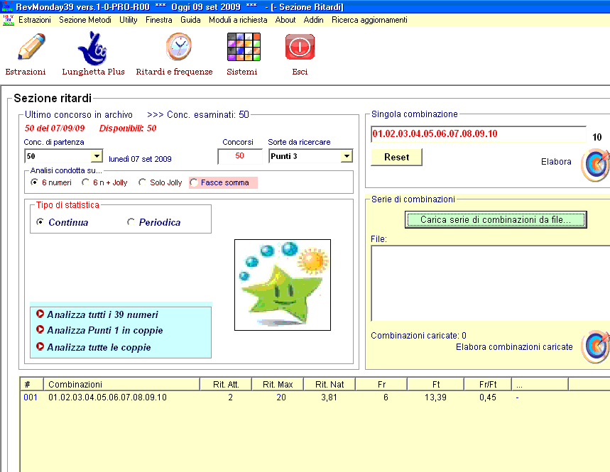The width and height of the screenshot is (610, 472).
Task: Click the Rit. Nat value 3,81
Action: pos(329,397)
